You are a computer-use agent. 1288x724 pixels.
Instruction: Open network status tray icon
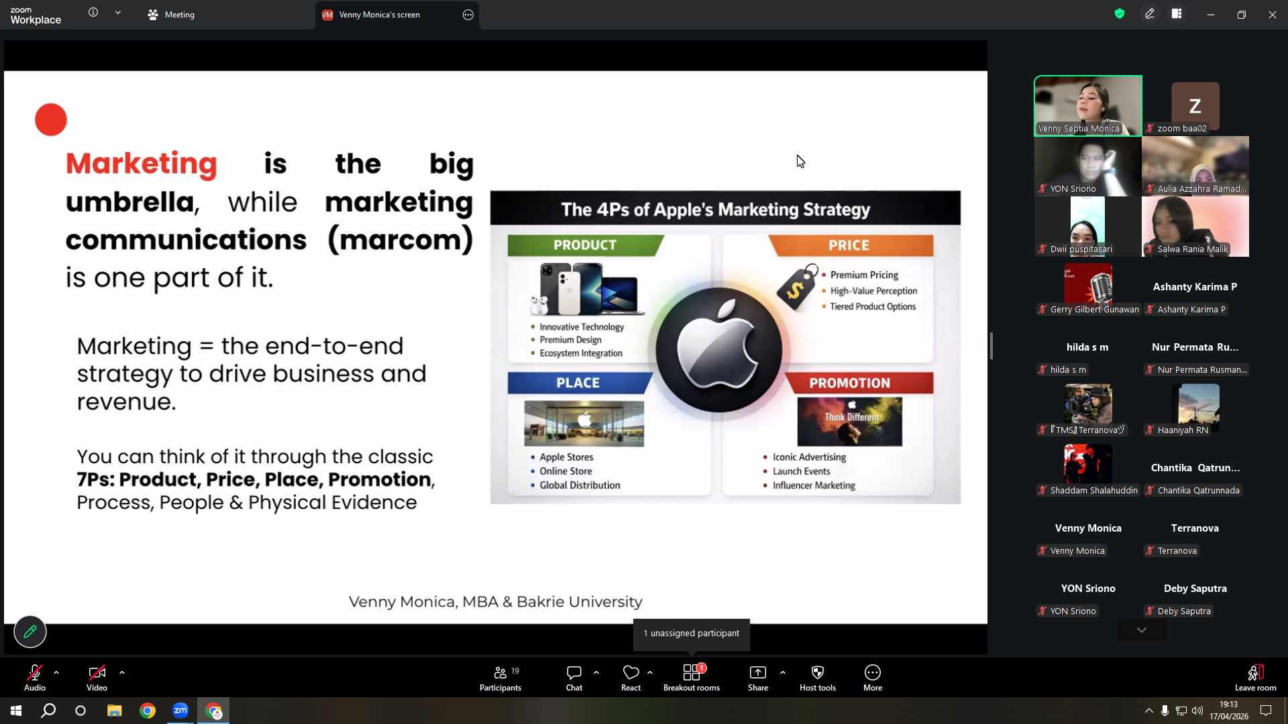click(1181, 711)
